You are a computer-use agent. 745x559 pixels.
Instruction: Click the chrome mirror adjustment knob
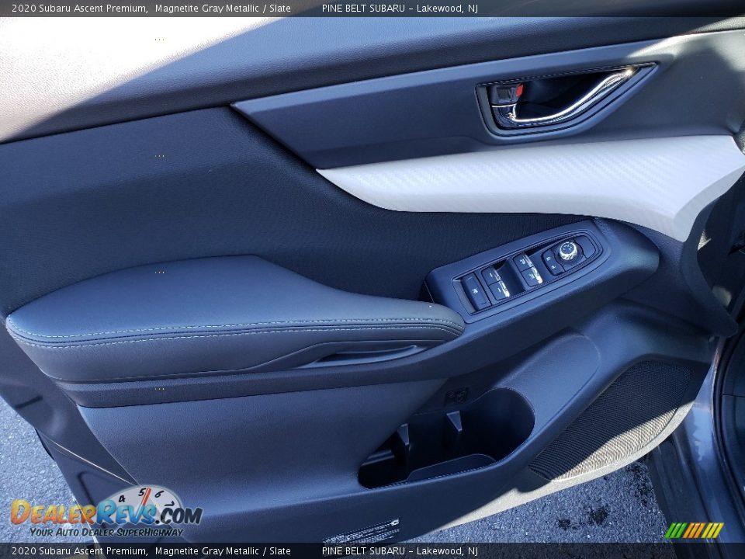coord(568,251)
